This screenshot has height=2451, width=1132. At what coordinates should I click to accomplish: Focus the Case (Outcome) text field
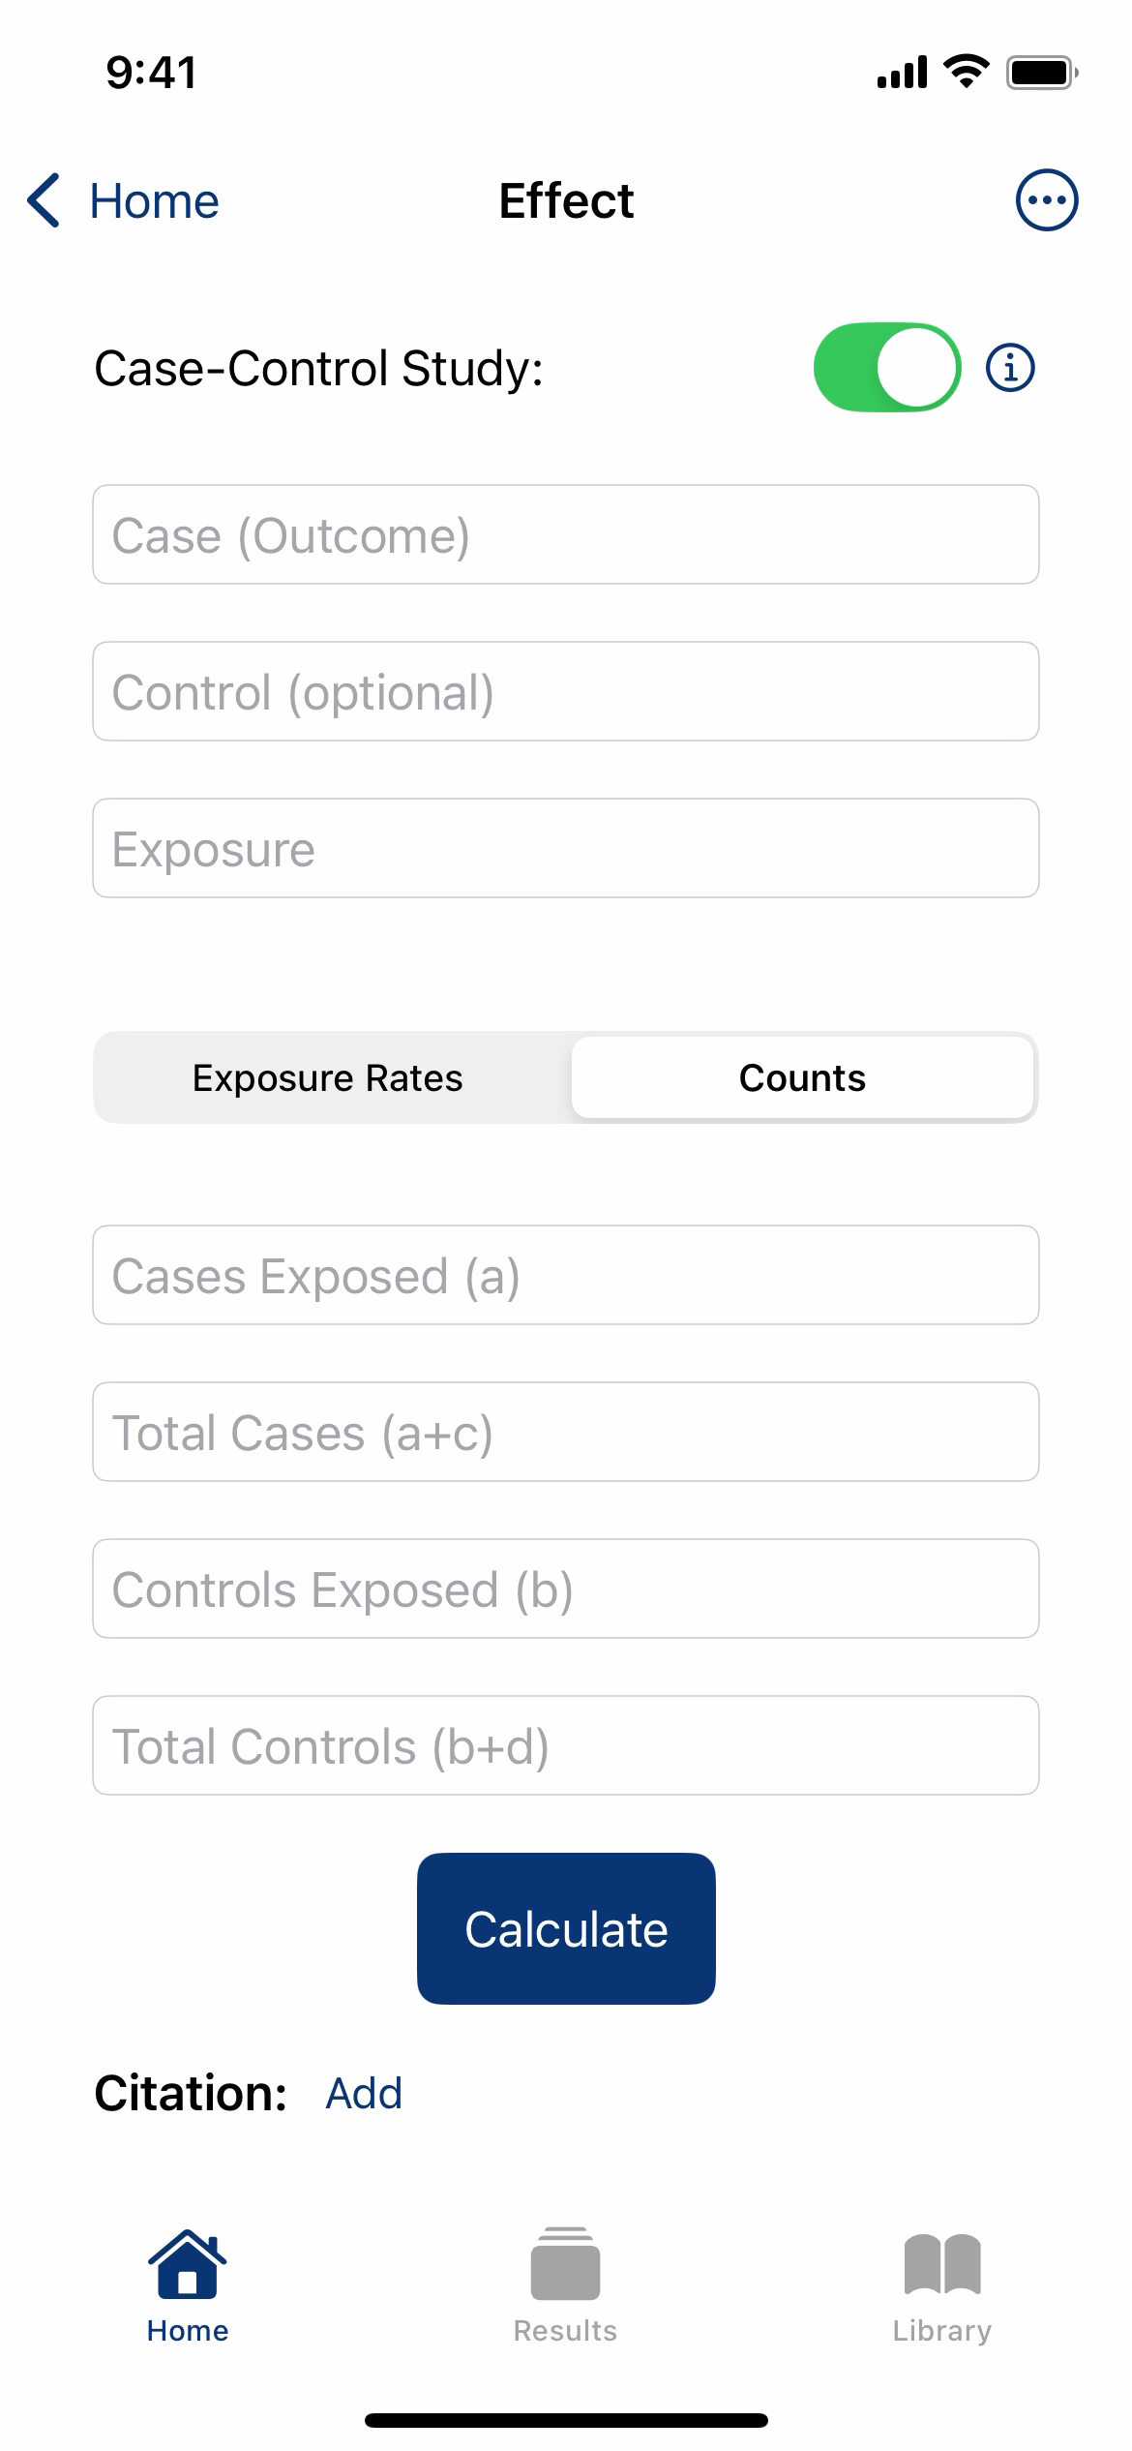pos(566,534)
